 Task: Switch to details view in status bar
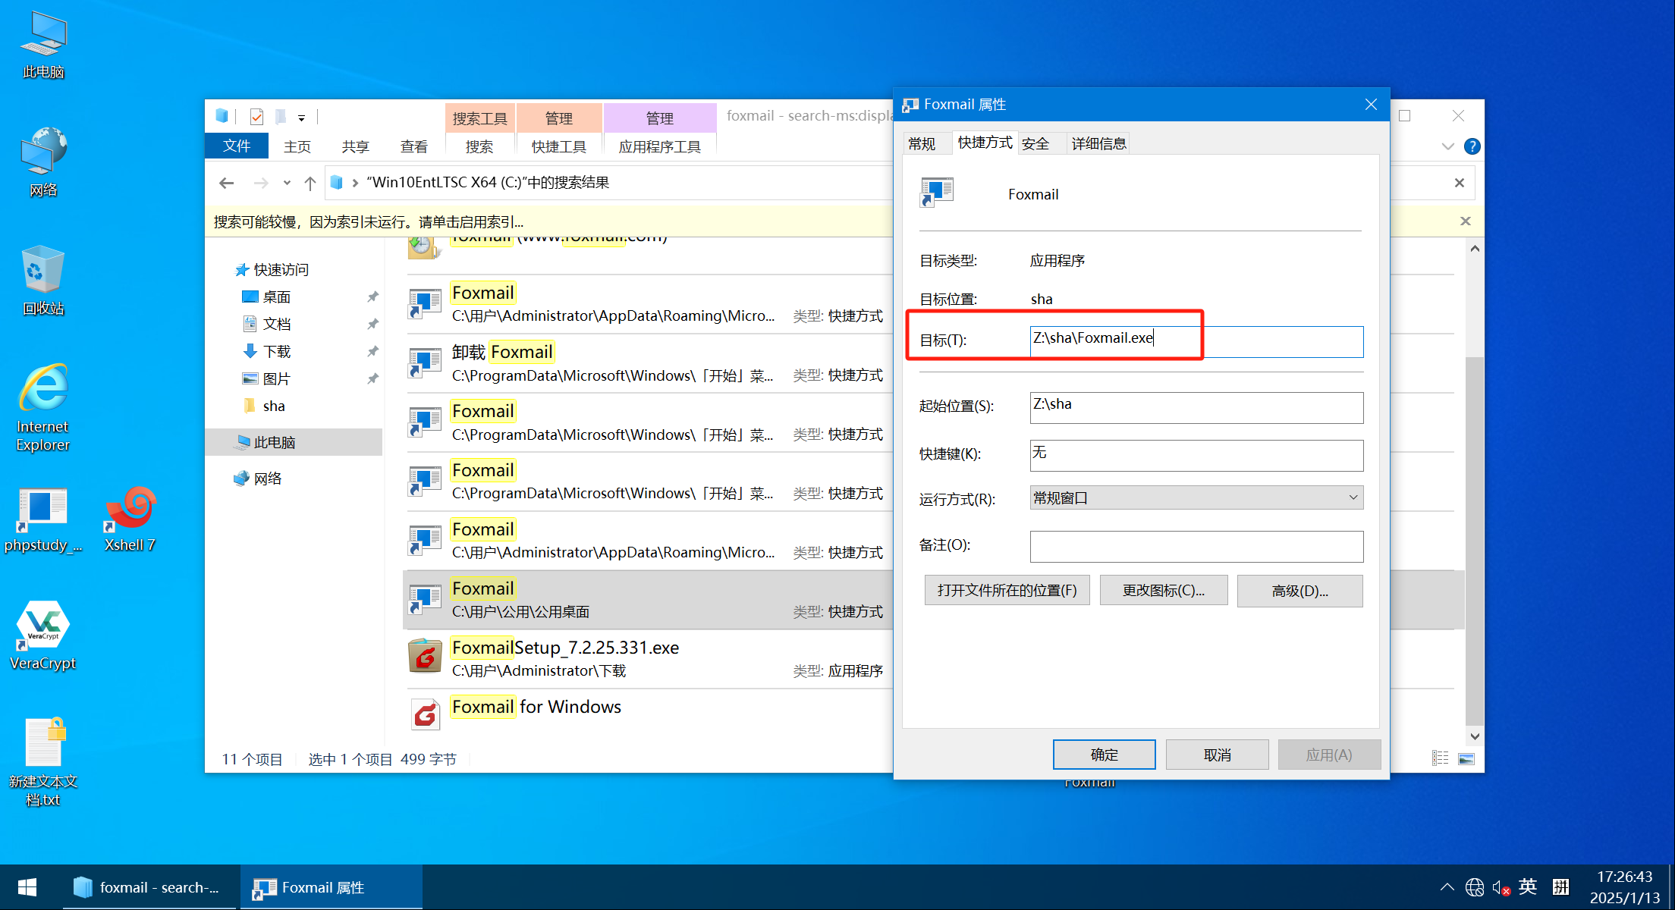(1440, 758)
